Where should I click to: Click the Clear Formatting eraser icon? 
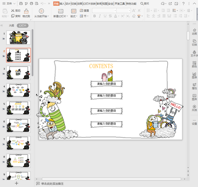click(134, 16)
